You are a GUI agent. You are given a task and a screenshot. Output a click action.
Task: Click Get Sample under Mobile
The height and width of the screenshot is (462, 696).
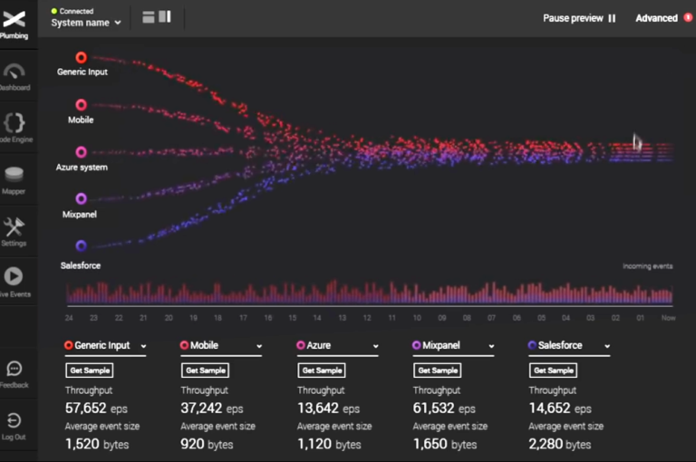coord(205,371)
